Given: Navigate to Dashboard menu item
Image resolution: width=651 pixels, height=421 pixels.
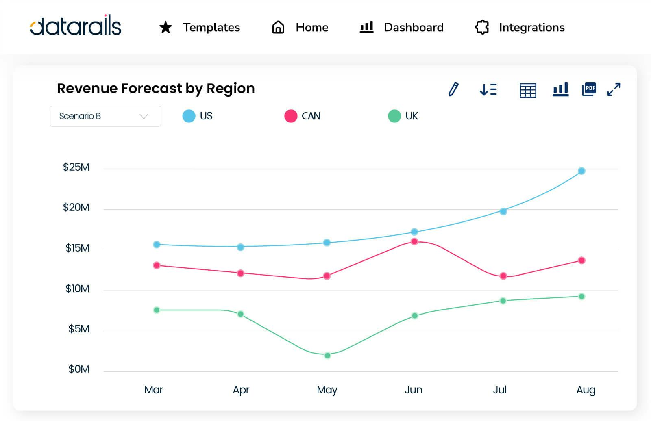Looking at the screenshot, I should click(413, 27).
